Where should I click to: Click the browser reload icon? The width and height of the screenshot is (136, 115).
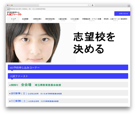(x=88, y=5)
